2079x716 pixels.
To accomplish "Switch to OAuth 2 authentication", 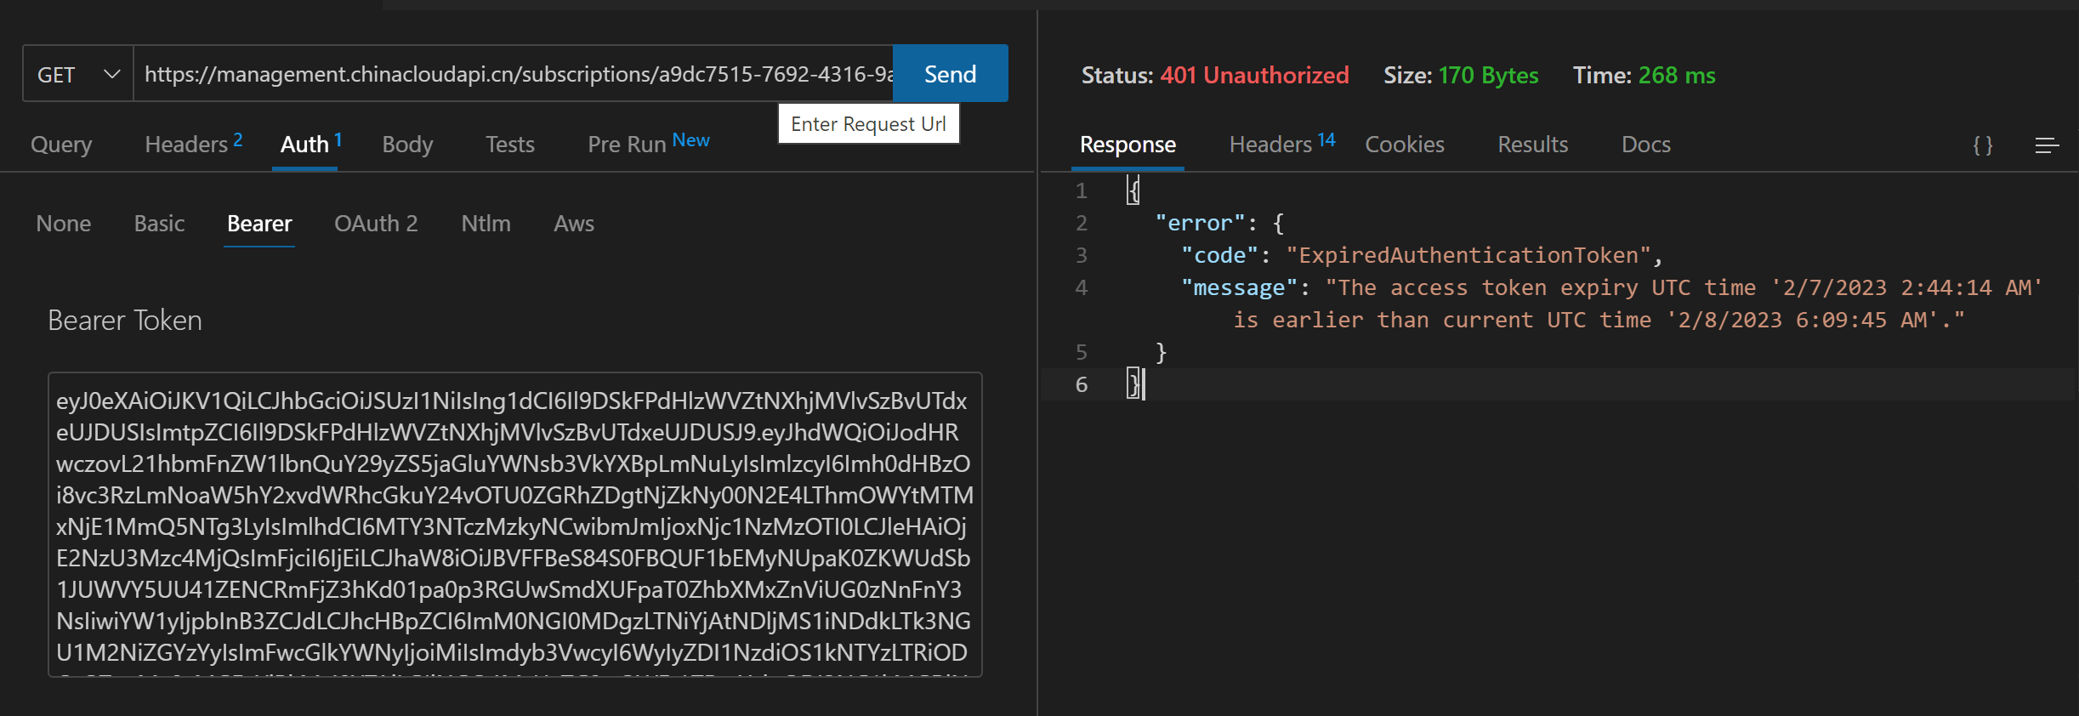I will click(376, 224).
